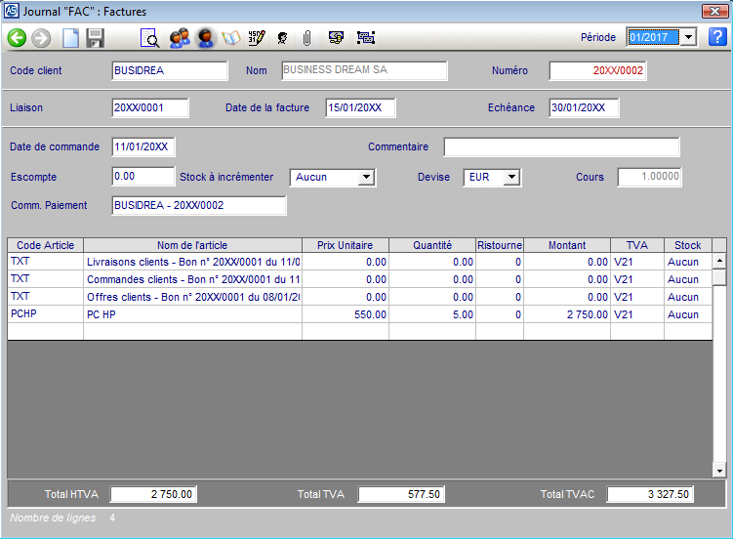Click the green back arrow icon

click(x=17, y=38)
